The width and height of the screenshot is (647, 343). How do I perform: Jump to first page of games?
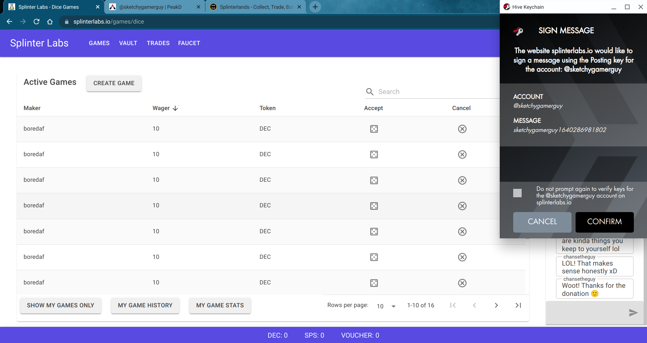pyautogui.click(x=453, y=305)
